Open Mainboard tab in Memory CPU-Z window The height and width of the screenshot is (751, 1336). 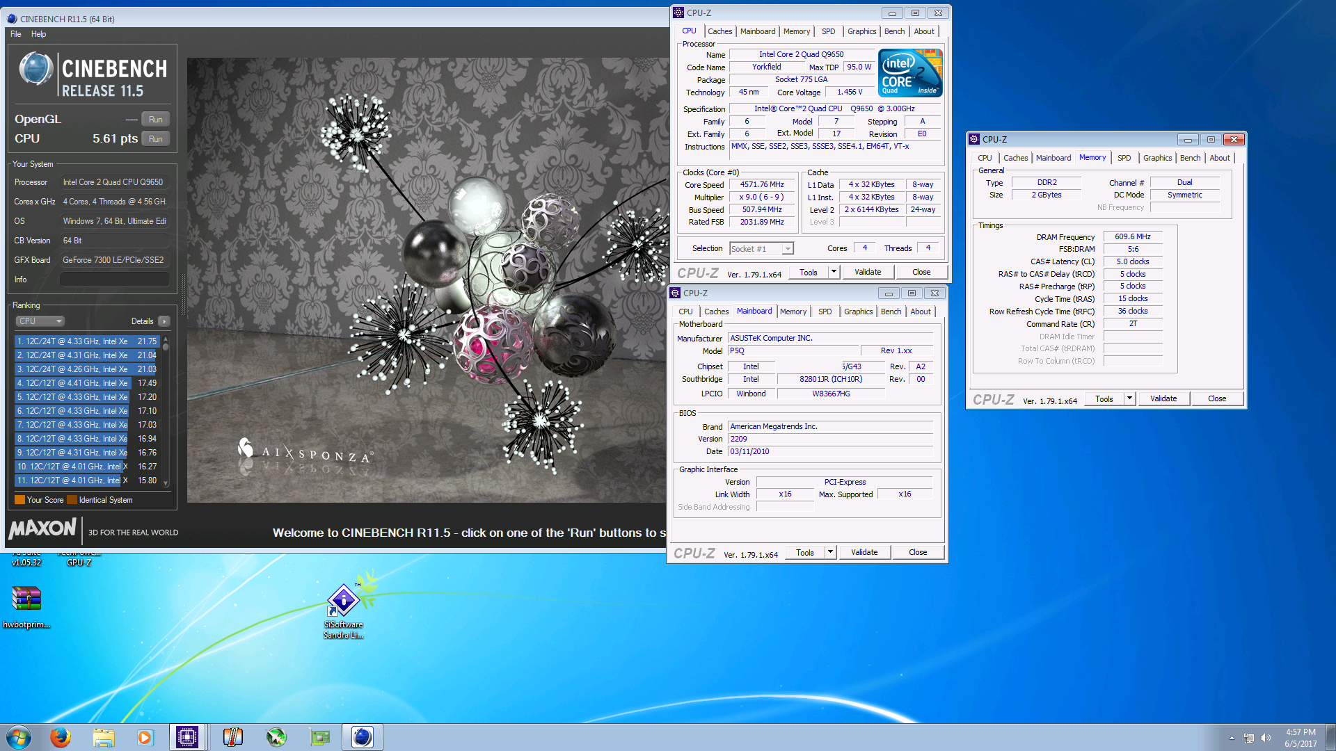point(1053,158)
